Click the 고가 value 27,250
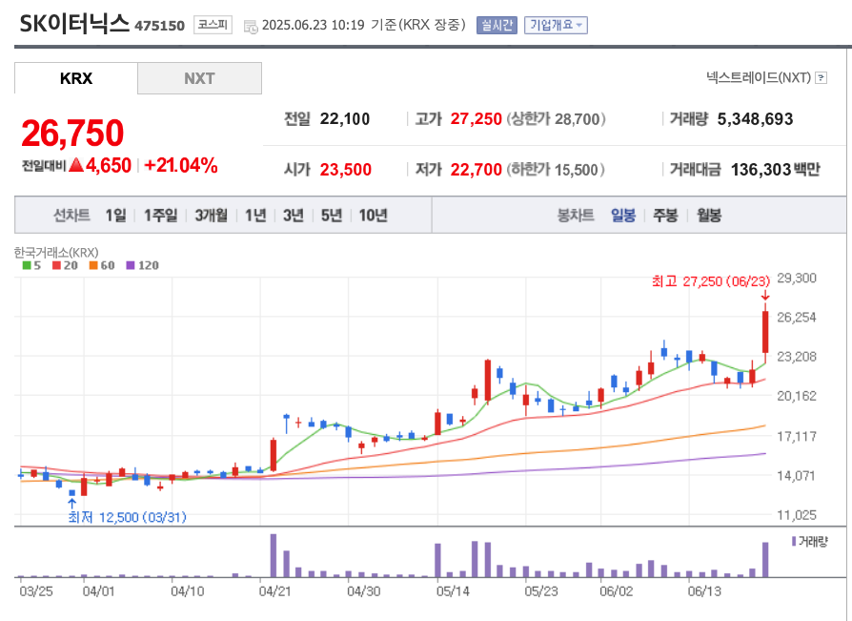Screen dimensions: 852x621 [x=476, y=119]
